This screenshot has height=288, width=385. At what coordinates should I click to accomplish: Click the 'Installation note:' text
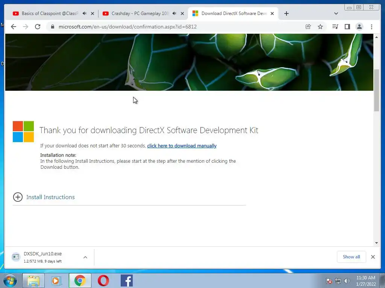click(x=58, y=155)
